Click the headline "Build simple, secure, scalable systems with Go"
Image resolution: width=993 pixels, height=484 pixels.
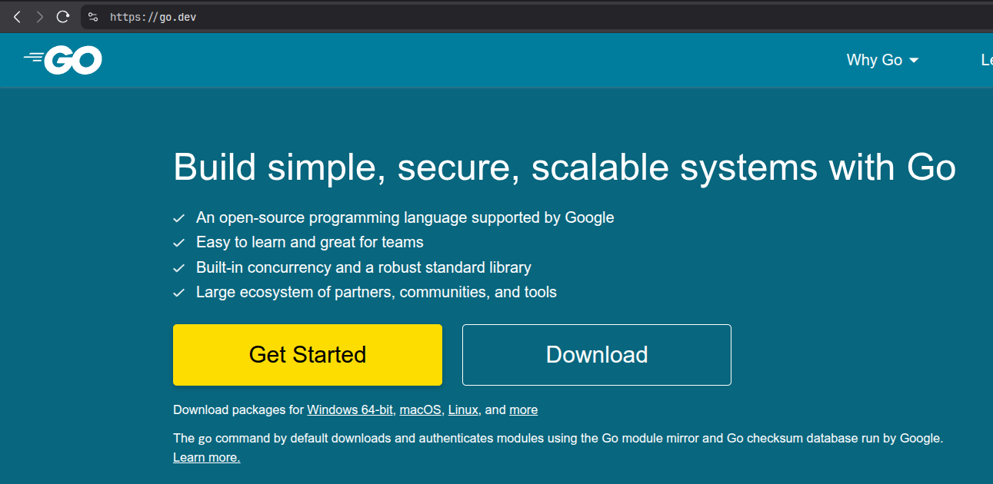pos(565,167)
